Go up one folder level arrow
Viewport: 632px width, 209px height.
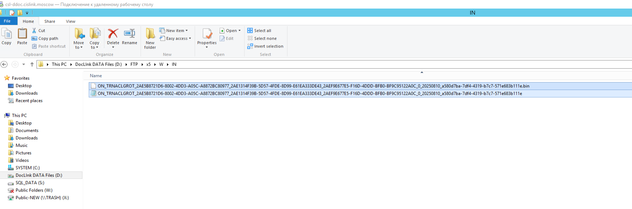click(x=32, y=64)
